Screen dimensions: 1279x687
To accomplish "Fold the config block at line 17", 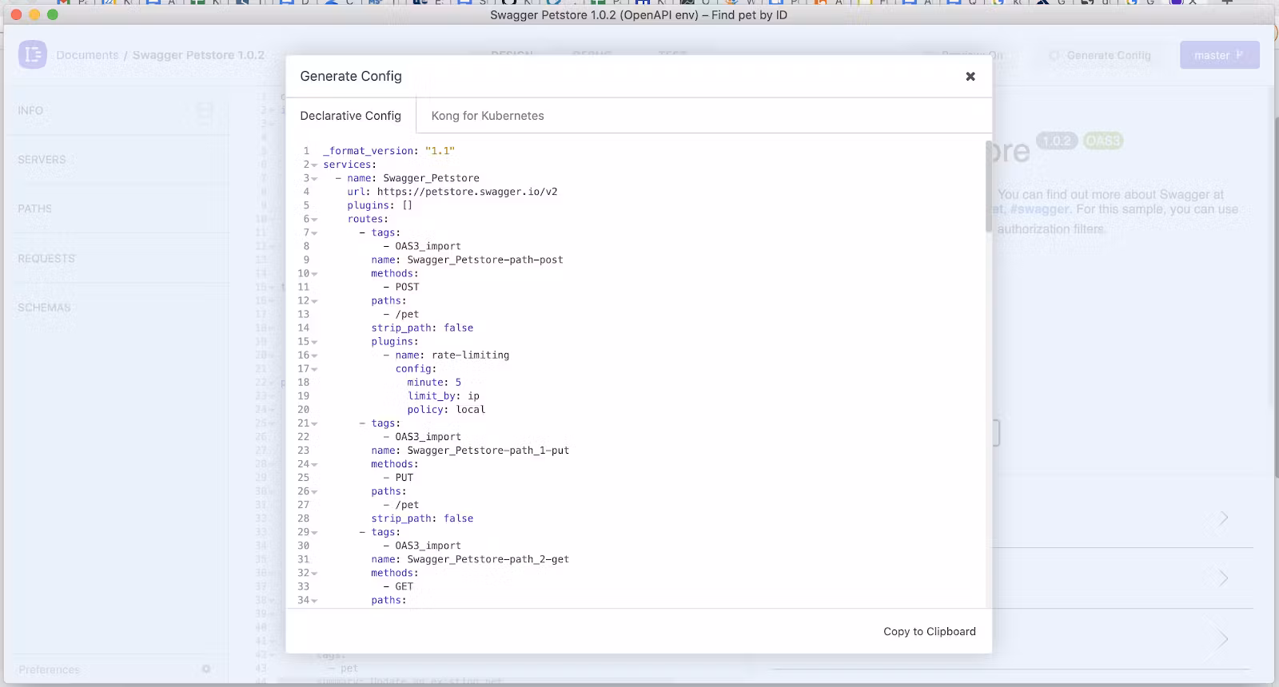I will (314, 369).
